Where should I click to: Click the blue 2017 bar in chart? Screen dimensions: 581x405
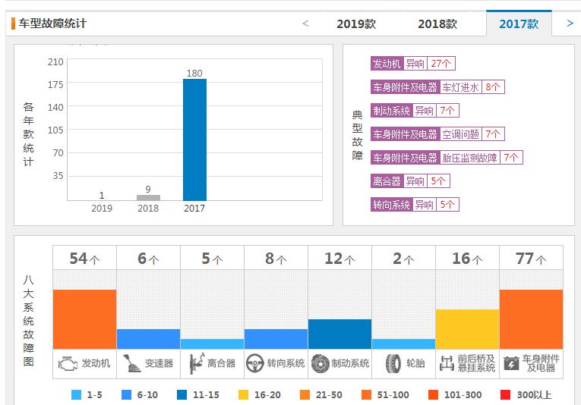point(194,140)
